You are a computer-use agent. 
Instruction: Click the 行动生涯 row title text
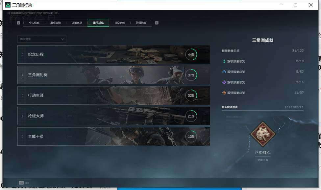click(36, 95)
